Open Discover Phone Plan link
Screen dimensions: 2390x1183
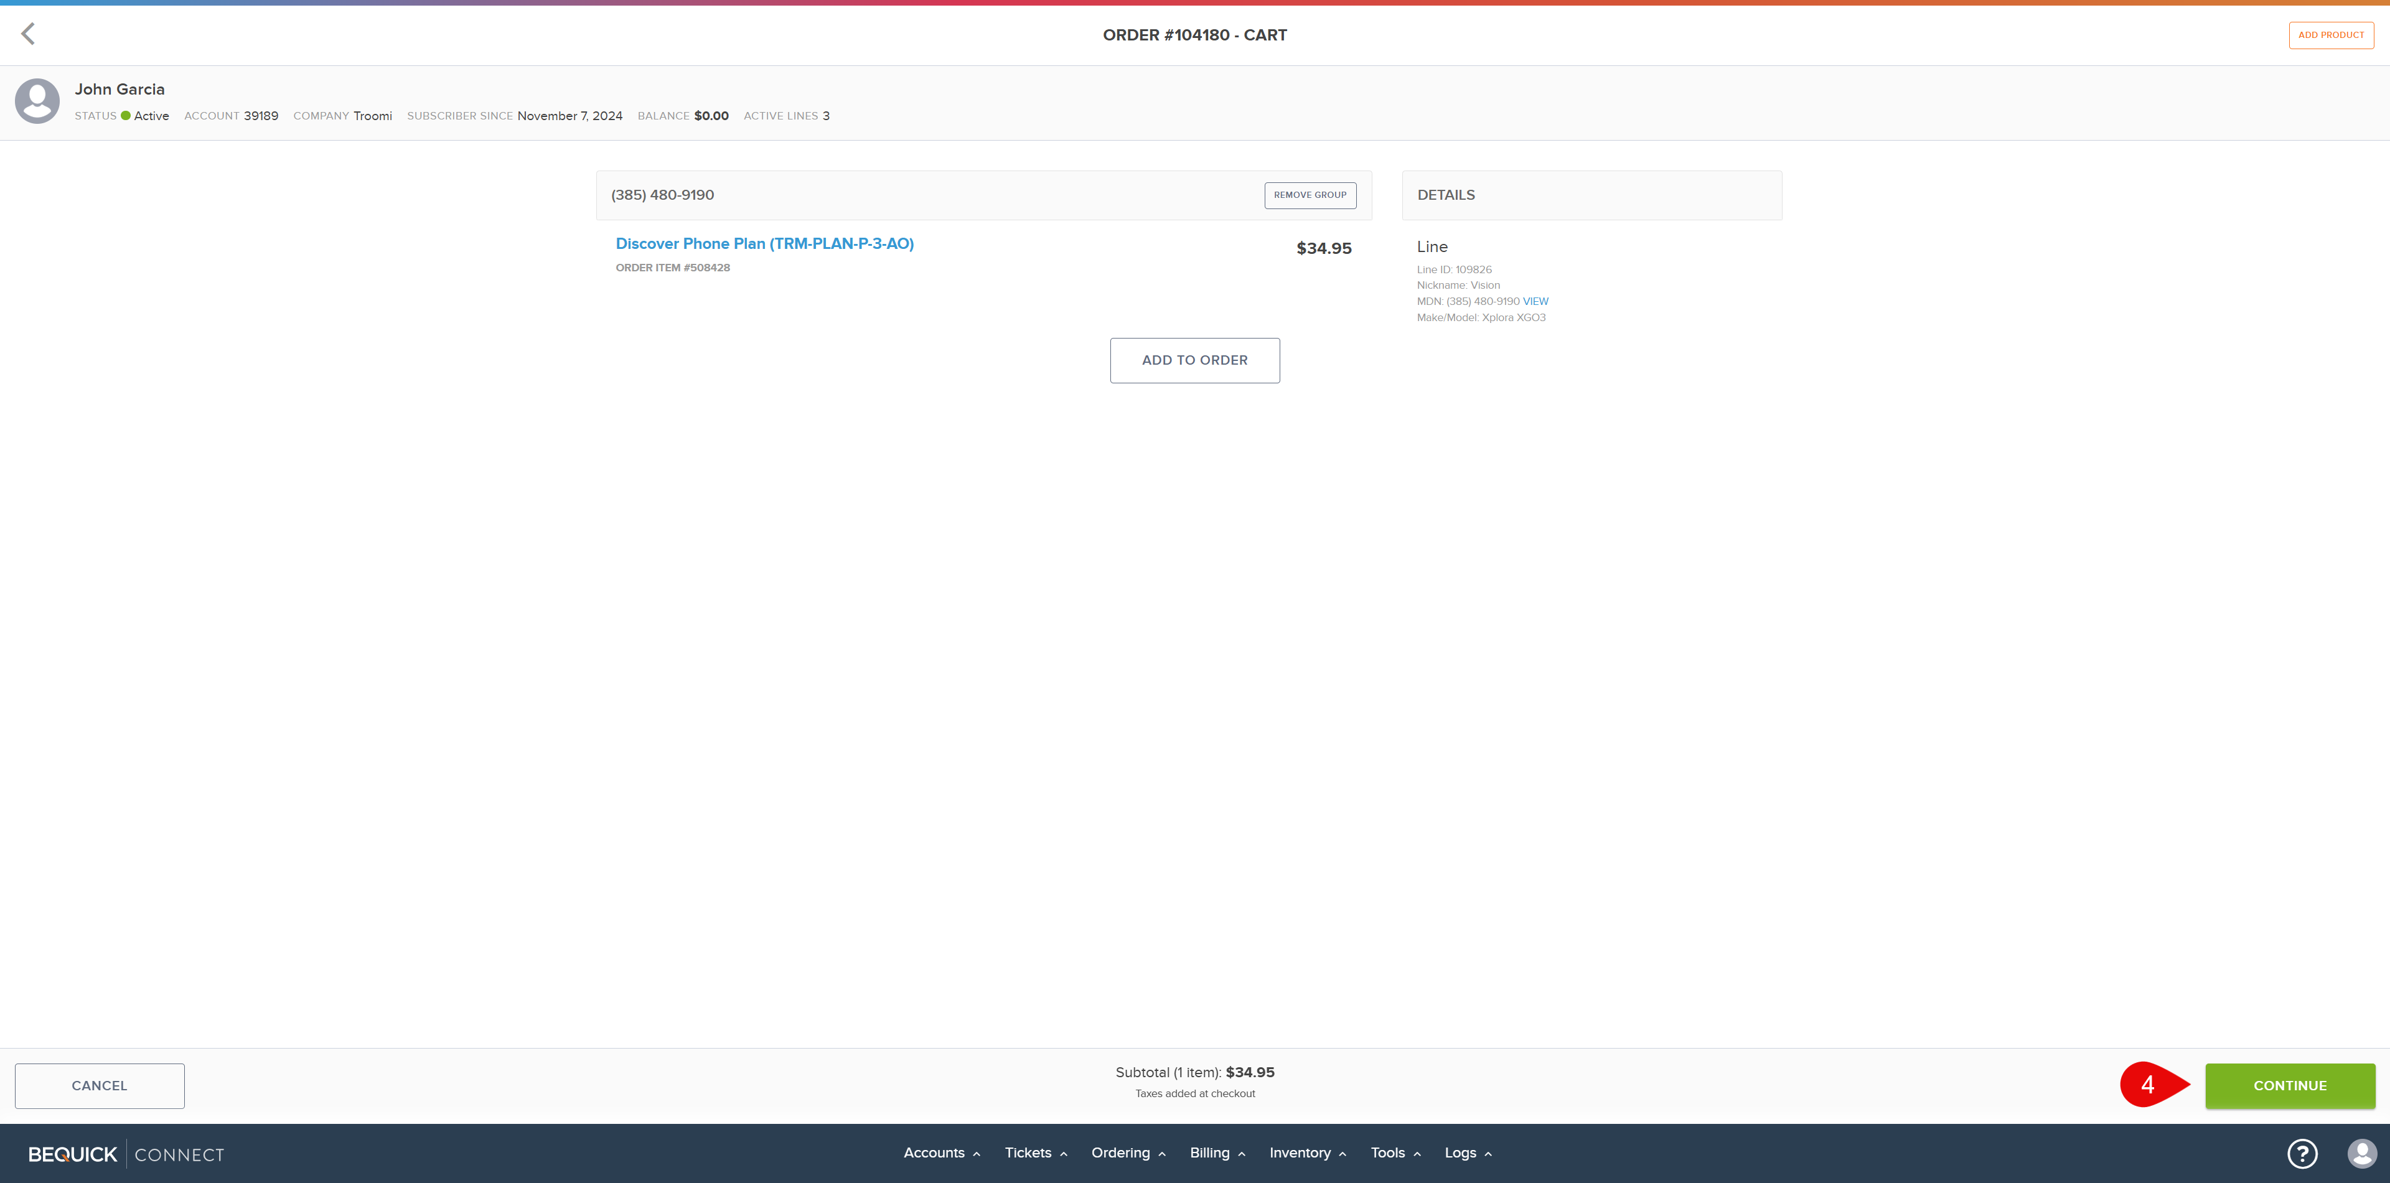tap(764, 244)
